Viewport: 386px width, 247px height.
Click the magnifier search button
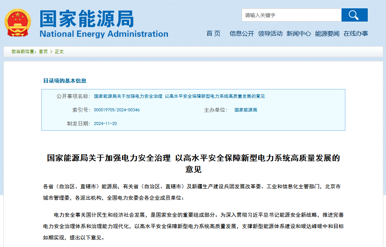pyautogui.click(x=354, y=15)
